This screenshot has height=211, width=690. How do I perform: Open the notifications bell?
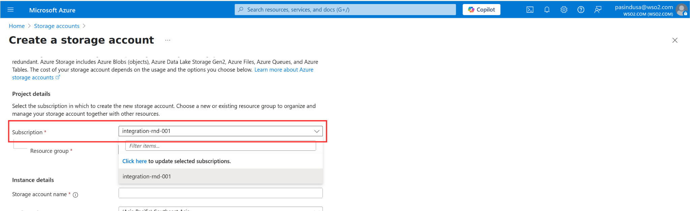(547, 10)
